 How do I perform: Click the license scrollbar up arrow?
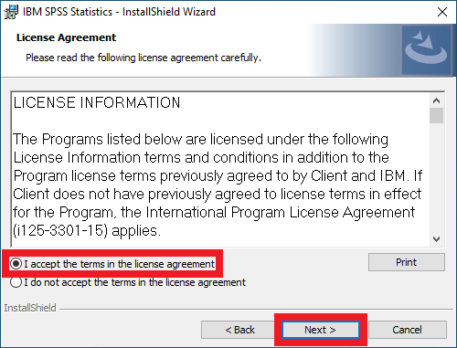(436, 100)
